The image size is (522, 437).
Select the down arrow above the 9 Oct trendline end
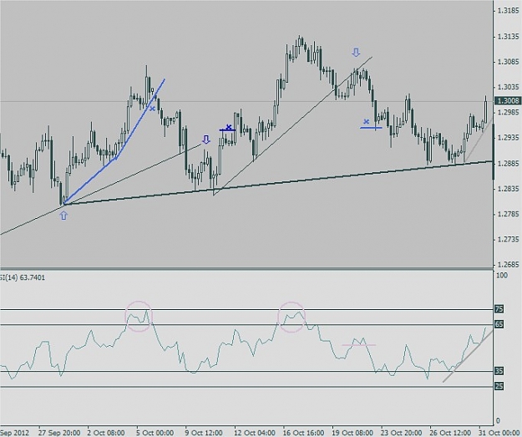206,140
